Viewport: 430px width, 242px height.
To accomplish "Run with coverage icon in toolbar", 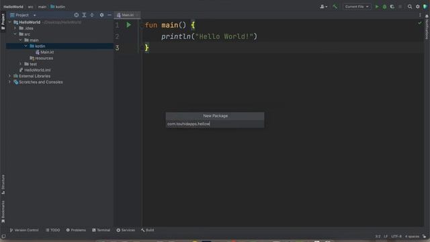I will 392,7.
